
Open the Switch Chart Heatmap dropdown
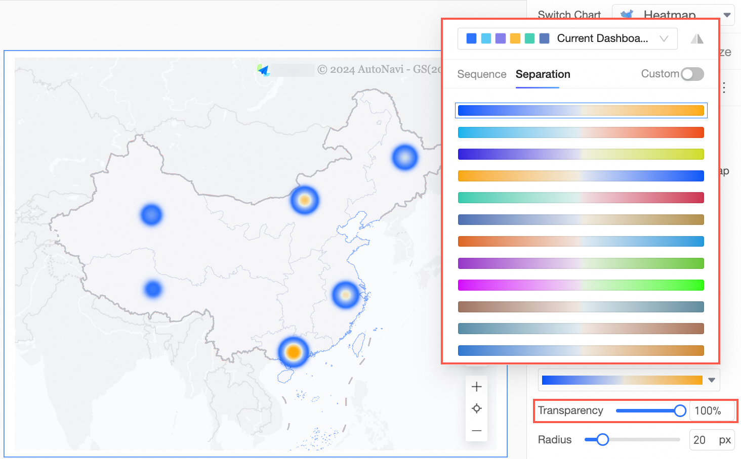point(673,14)
